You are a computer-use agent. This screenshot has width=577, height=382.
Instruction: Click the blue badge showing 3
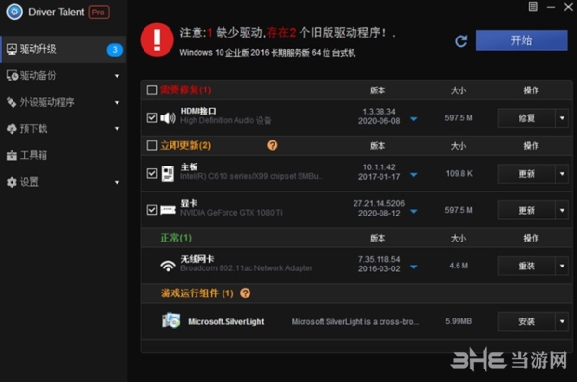tap(115, 50)
